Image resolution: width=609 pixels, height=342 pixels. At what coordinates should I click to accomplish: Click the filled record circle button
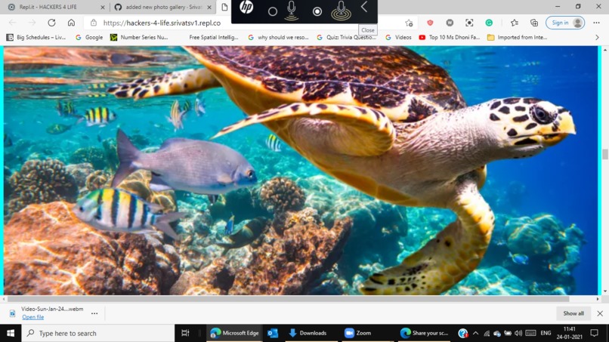(x=317, y=11)
